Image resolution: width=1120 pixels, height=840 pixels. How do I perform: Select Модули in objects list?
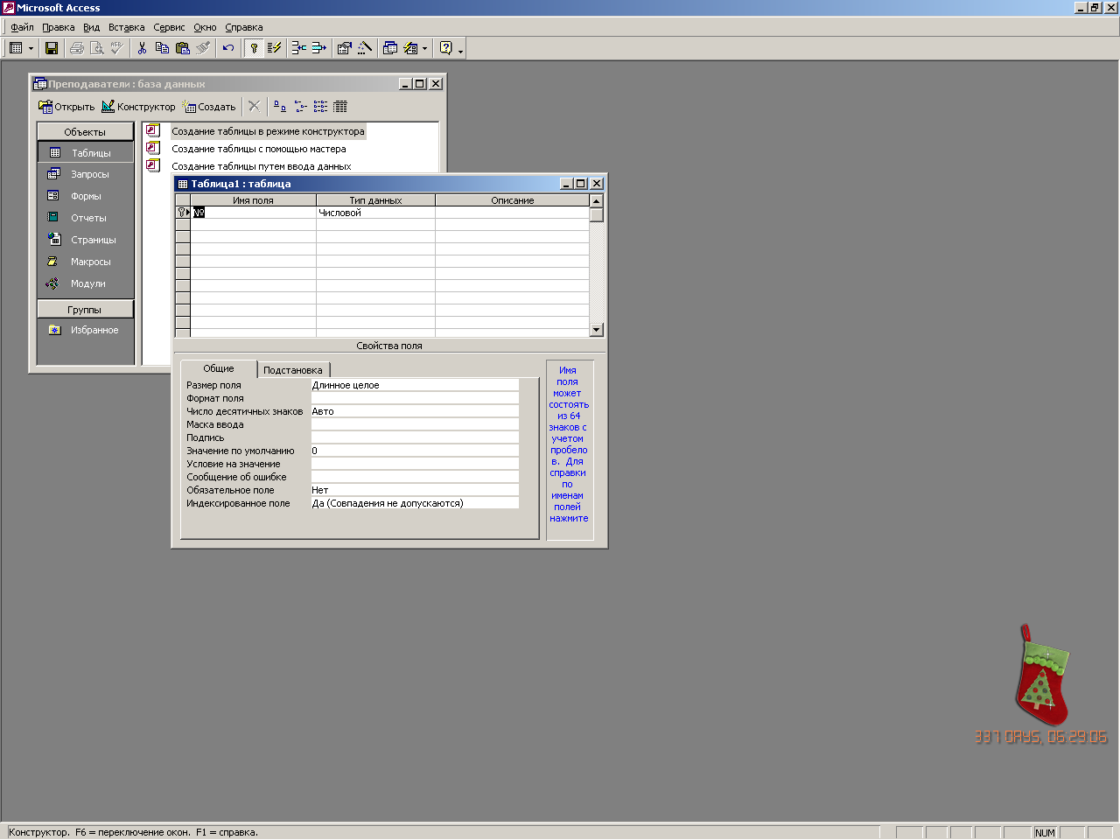click(86, 283)
